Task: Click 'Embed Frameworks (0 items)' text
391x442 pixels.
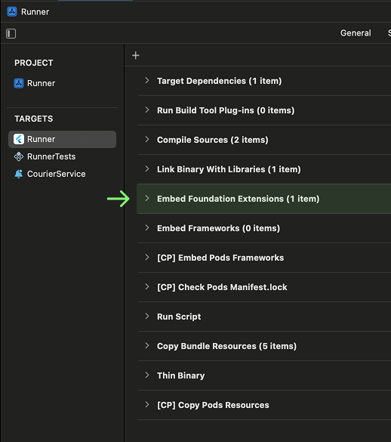Action: point(218,228)
